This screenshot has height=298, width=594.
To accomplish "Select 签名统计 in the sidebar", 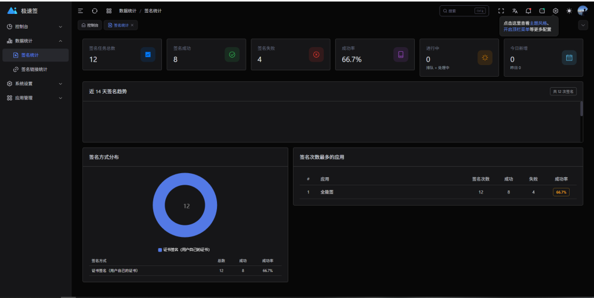I will point(35,55).
